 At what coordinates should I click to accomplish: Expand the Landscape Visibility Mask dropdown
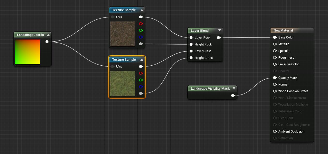coord(234,88)
